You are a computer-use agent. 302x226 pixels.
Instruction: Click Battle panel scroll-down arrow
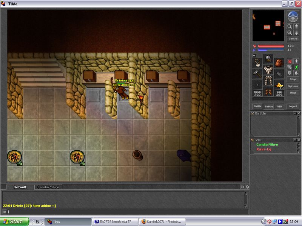pos(298,135)
